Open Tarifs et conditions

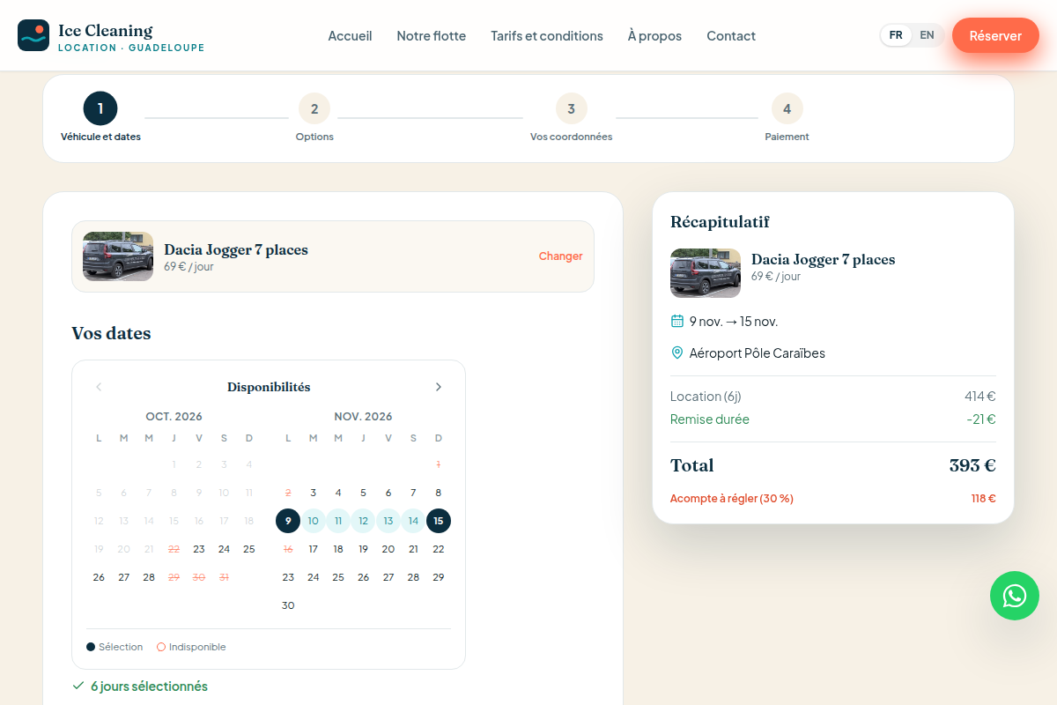(x=547, y=36)
